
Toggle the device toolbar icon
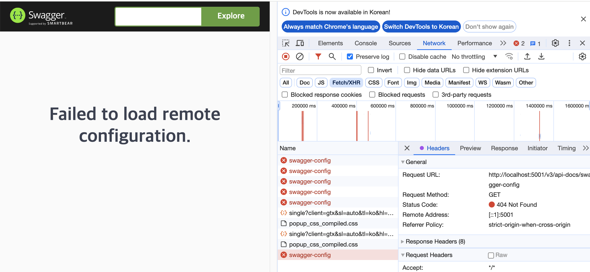pos(300,43)
